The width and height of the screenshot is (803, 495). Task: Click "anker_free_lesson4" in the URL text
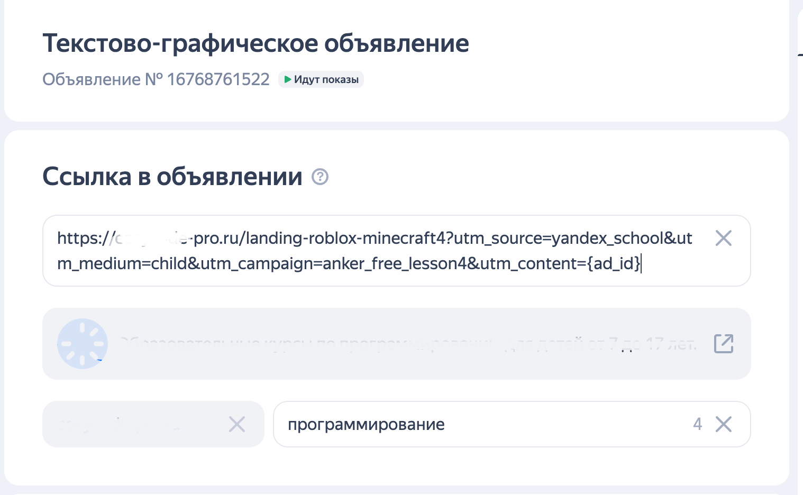(395, 263)
